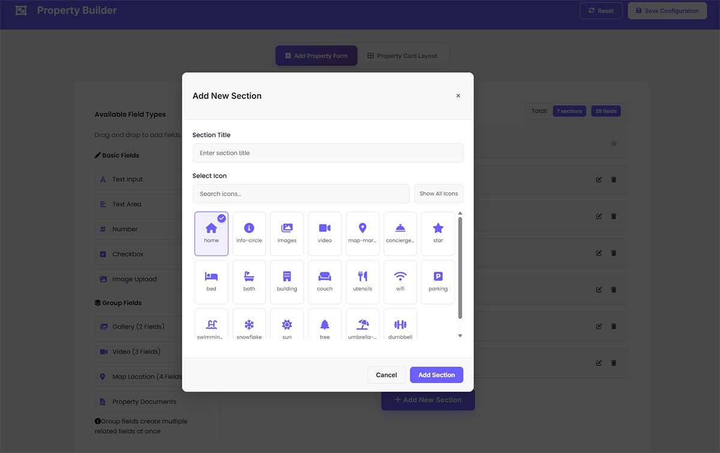
Task: Click Add Section to confirm
Action: pos(436,374)
